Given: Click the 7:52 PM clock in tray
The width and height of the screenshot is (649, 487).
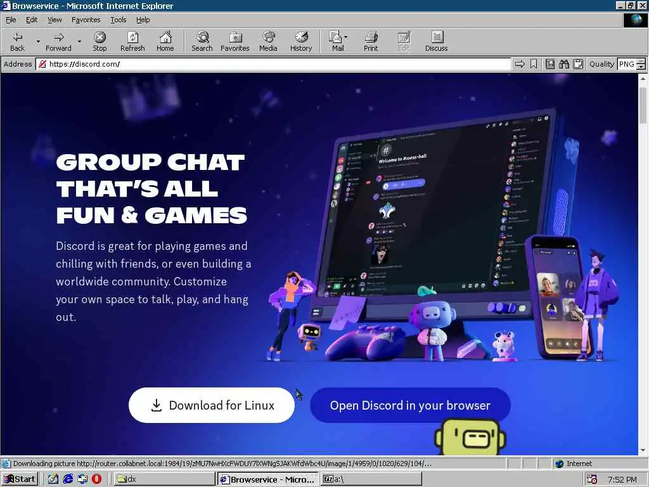Looking at the screenshot, I should [622, 479].
